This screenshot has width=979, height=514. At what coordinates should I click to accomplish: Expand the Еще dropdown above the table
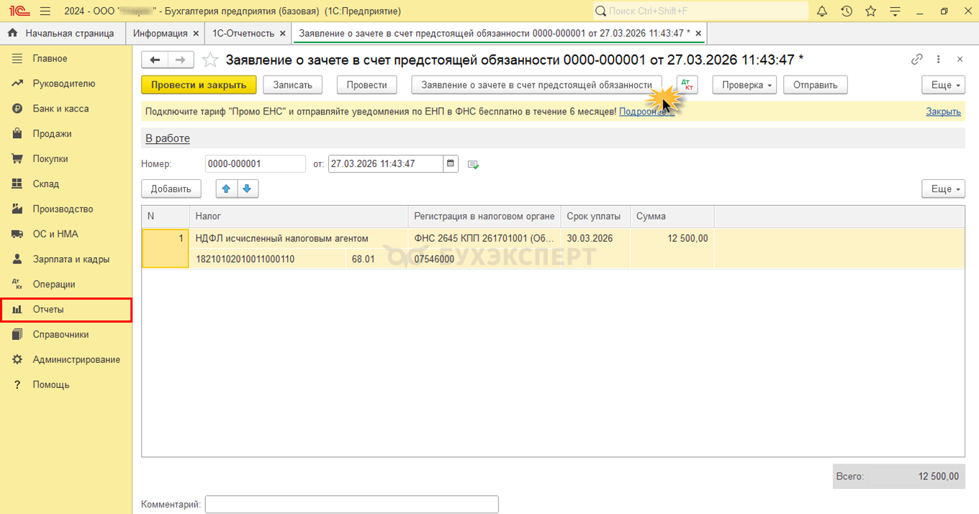pos(943,189)
